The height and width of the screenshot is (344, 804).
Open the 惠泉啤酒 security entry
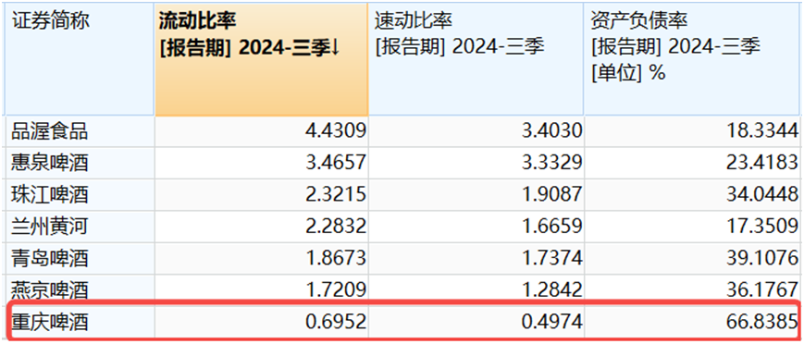coord(50,163)
